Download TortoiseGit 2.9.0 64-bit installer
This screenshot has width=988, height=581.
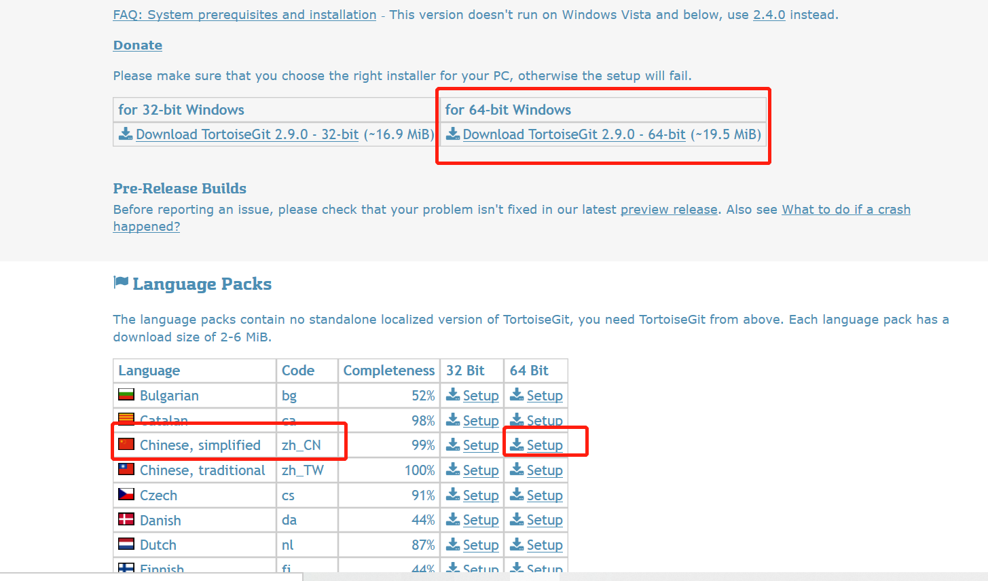(574, 134)
